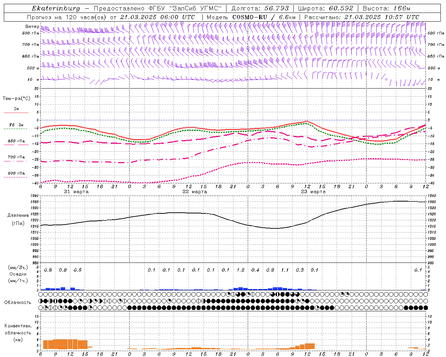Click the "Долгота: 56.793" header value
446x357 pixels.
point(261,8)
